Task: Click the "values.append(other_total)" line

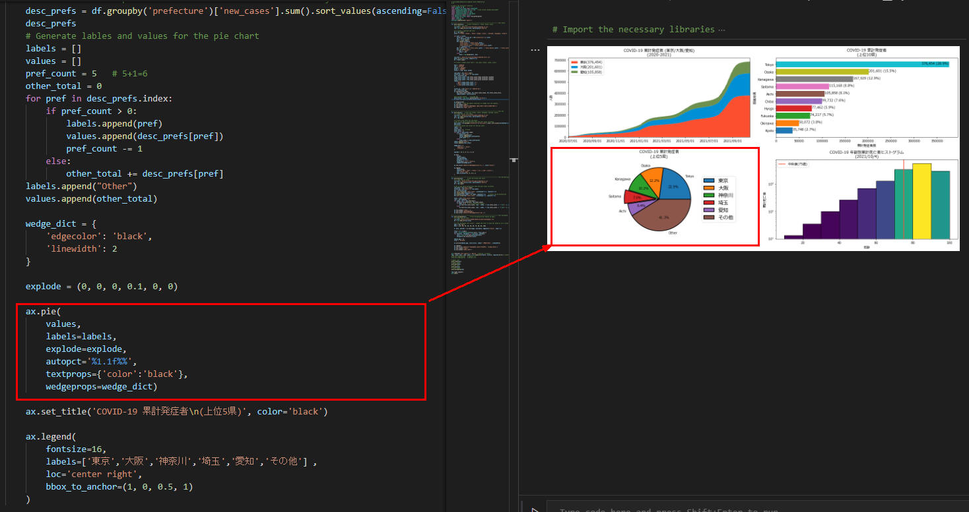Action: 91,198
